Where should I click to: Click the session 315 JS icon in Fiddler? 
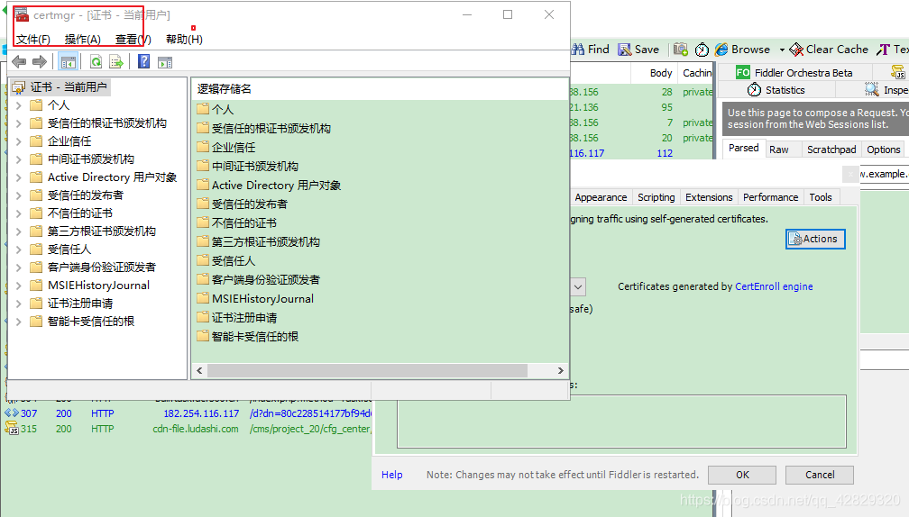point(12,429)
